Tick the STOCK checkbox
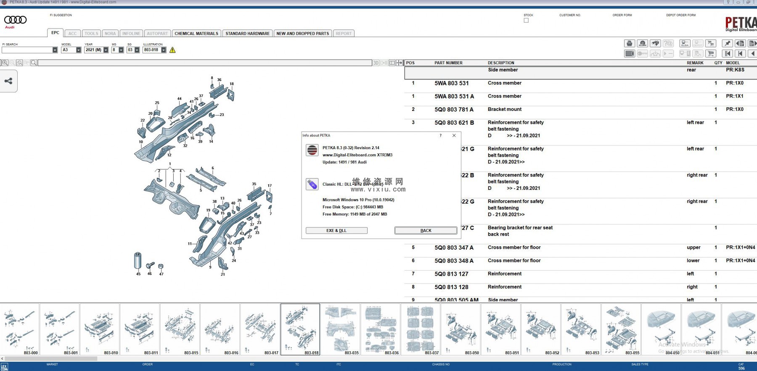The image size is (757, 371). pyautogui.click(x=526, y=20)
